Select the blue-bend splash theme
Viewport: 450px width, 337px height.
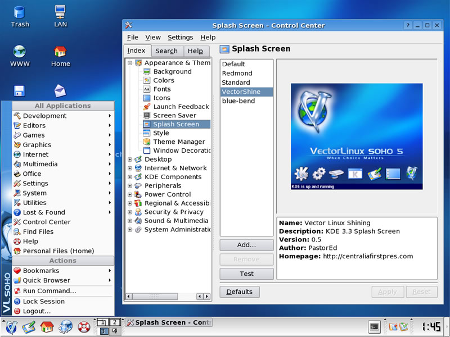pos(246,101)
